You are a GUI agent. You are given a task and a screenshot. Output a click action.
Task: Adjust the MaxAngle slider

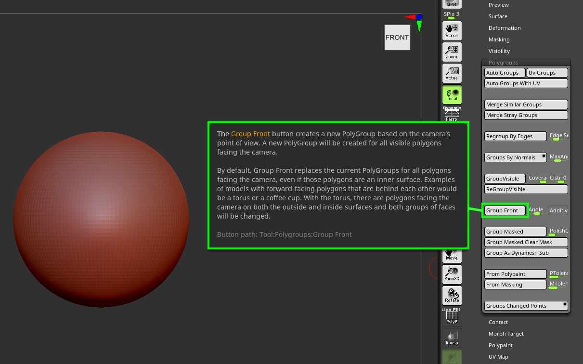[x=558, y=157]
